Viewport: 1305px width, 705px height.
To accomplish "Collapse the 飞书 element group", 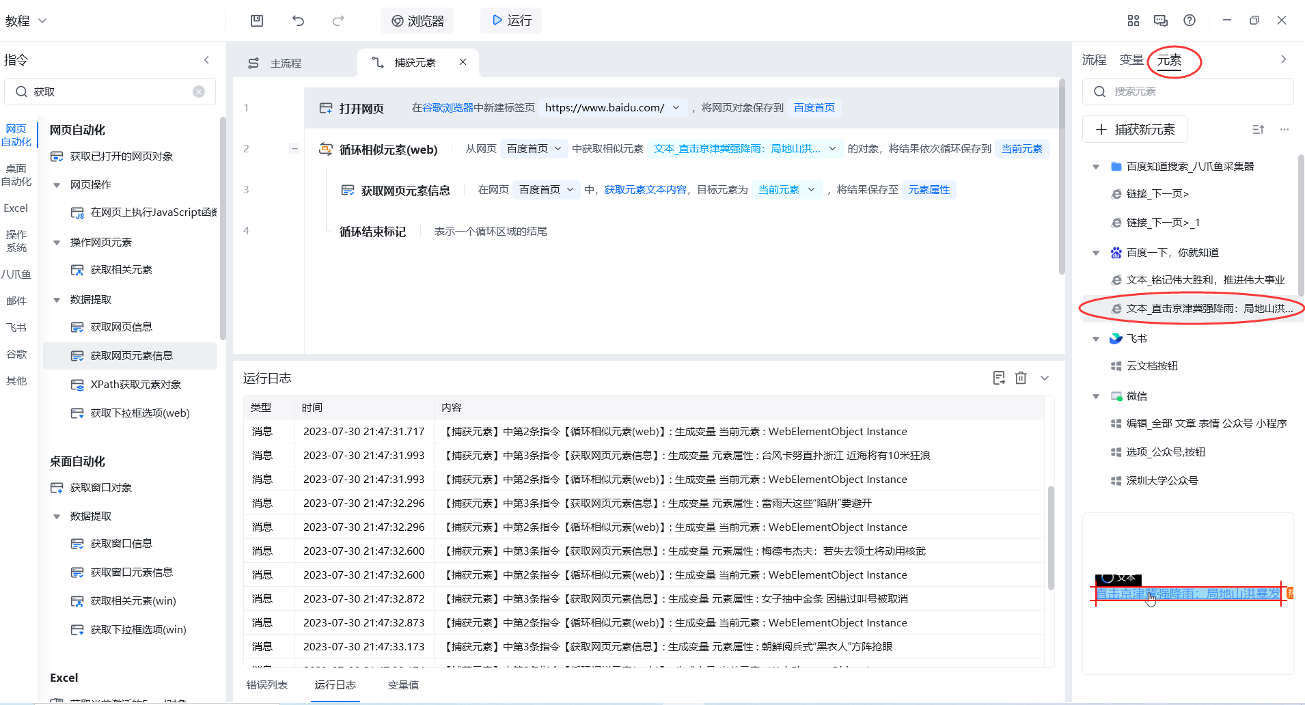I will click(x=1096, y=339).
